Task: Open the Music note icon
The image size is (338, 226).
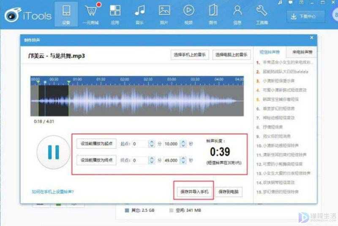Action: tap(140, 11)
